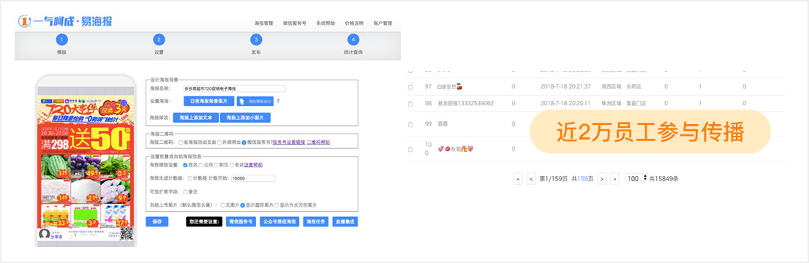Select row checkbox for entry 97
Viewport: 809px width, 263px height.
coord(410,87)
